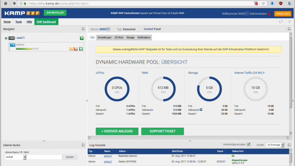Click the orange power icon for CENTOS7
Image resolution: width=295 pixels, height=166 pixels.
pyautogui.click(x=71, y=49)
